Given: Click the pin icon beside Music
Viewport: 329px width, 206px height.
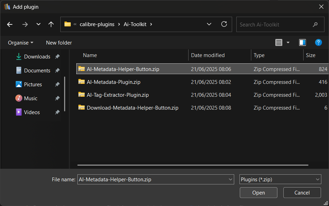Looking at the screenshot, I should (x=57, y=98).
